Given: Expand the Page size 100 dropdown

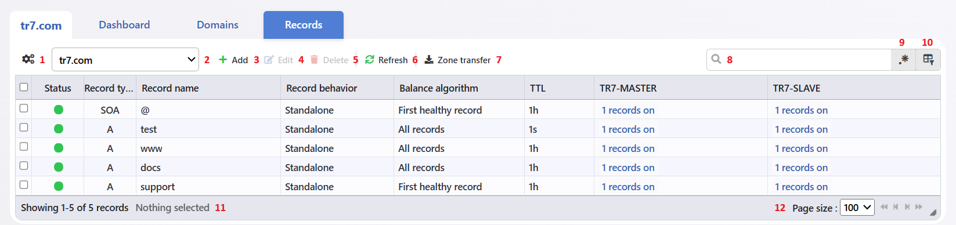Looking at the screenshot, I should (x=857, y=208).
